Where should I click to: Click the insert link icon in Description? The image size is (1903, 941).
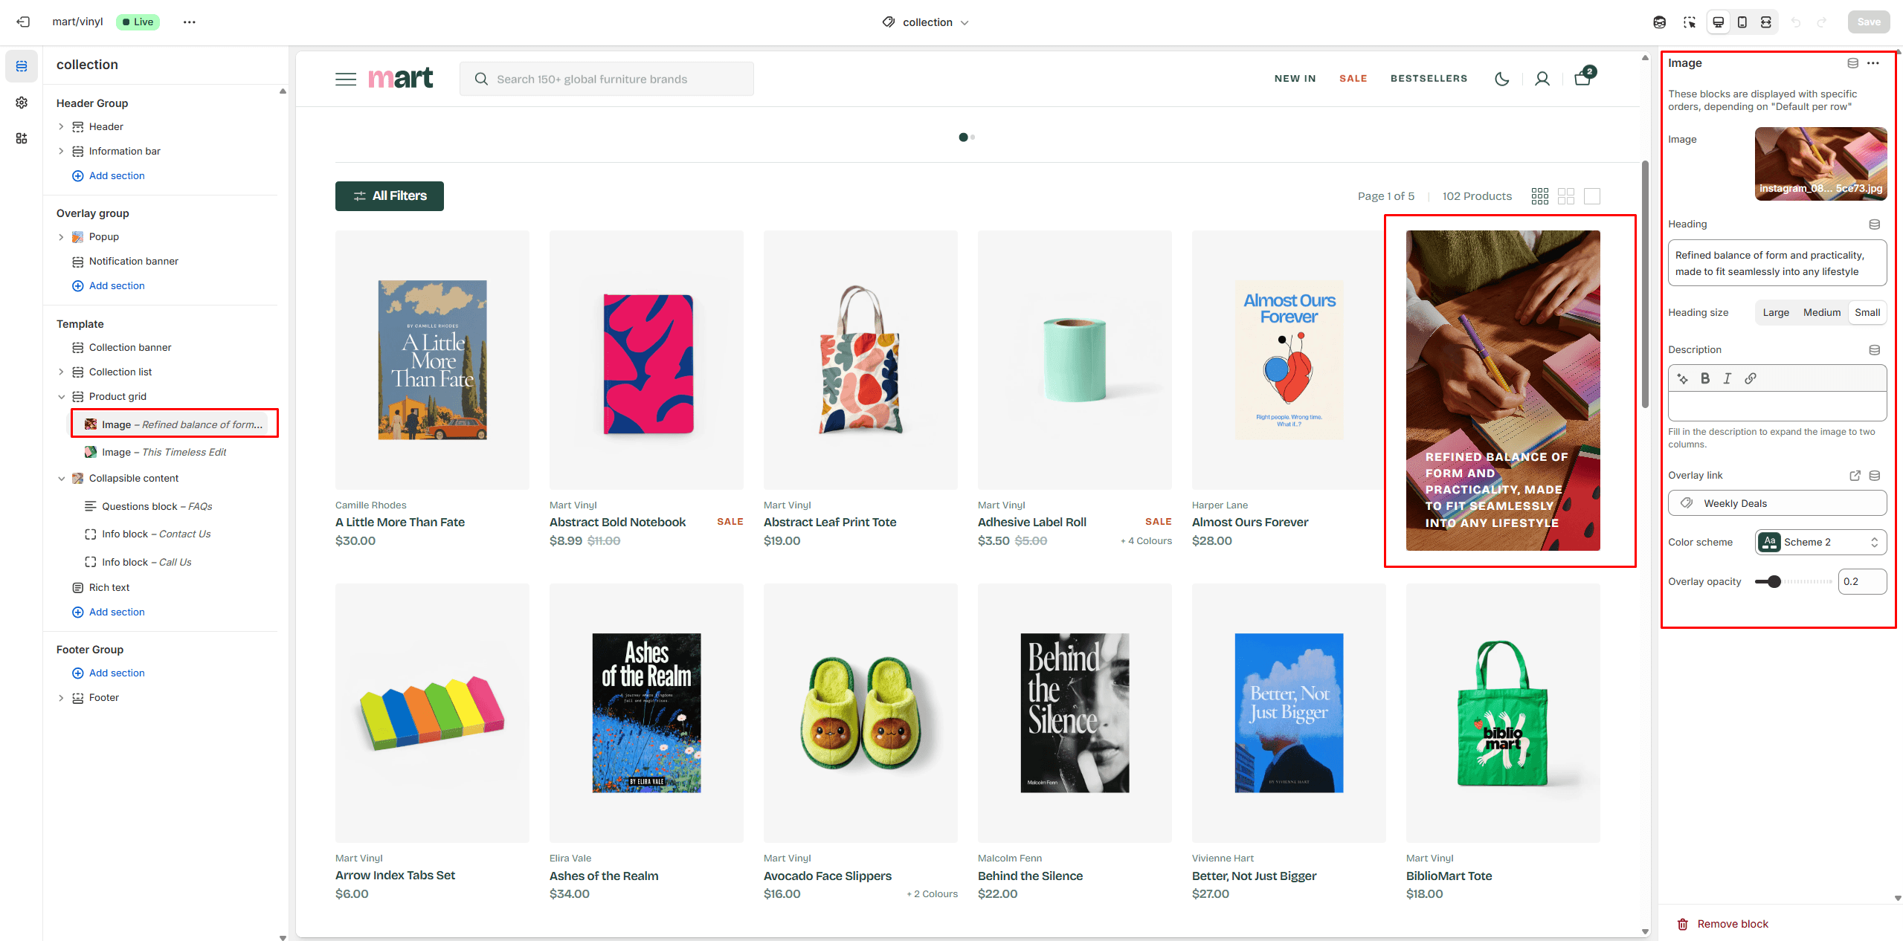[x=1751, y=378]
